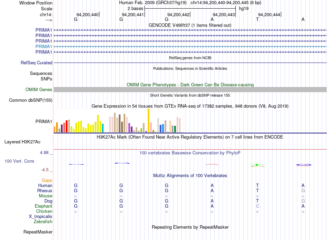Click the tallest yellow bar in GTEx chart
327x240 pixels.
148,121
